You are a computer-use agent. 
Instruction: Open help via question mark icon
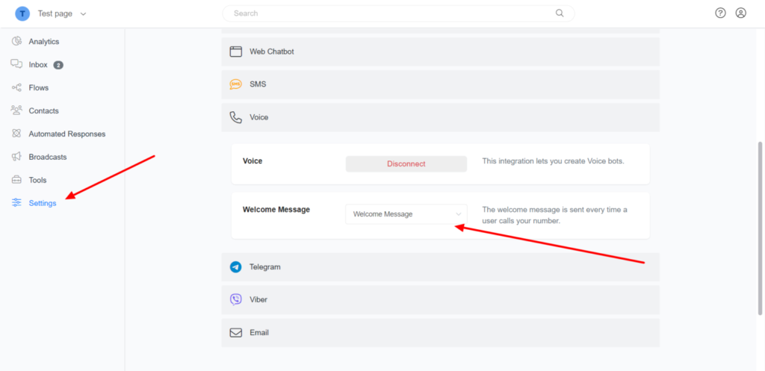[721, 13]
